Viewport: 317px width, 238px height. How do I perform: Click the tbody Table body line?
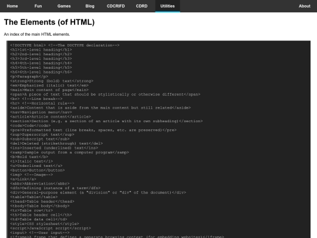pyautogui.click(x=40, y=206)
